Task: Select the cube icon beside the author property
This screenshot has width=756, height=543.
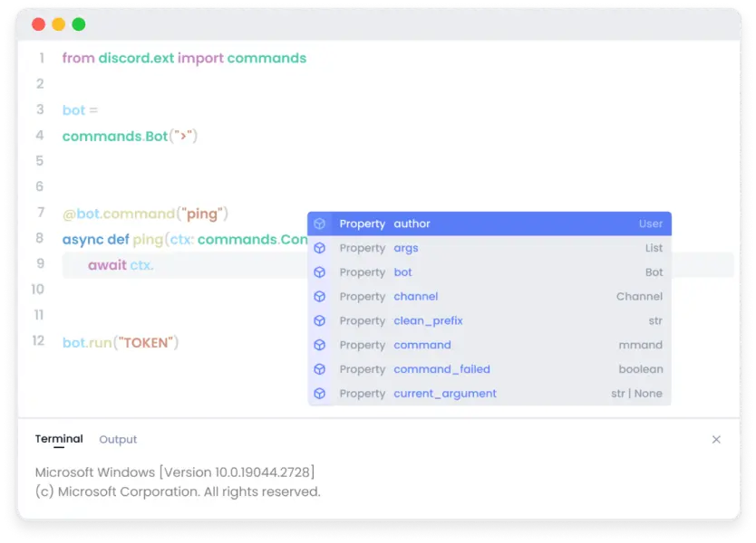Action: (x=320, y=224)
